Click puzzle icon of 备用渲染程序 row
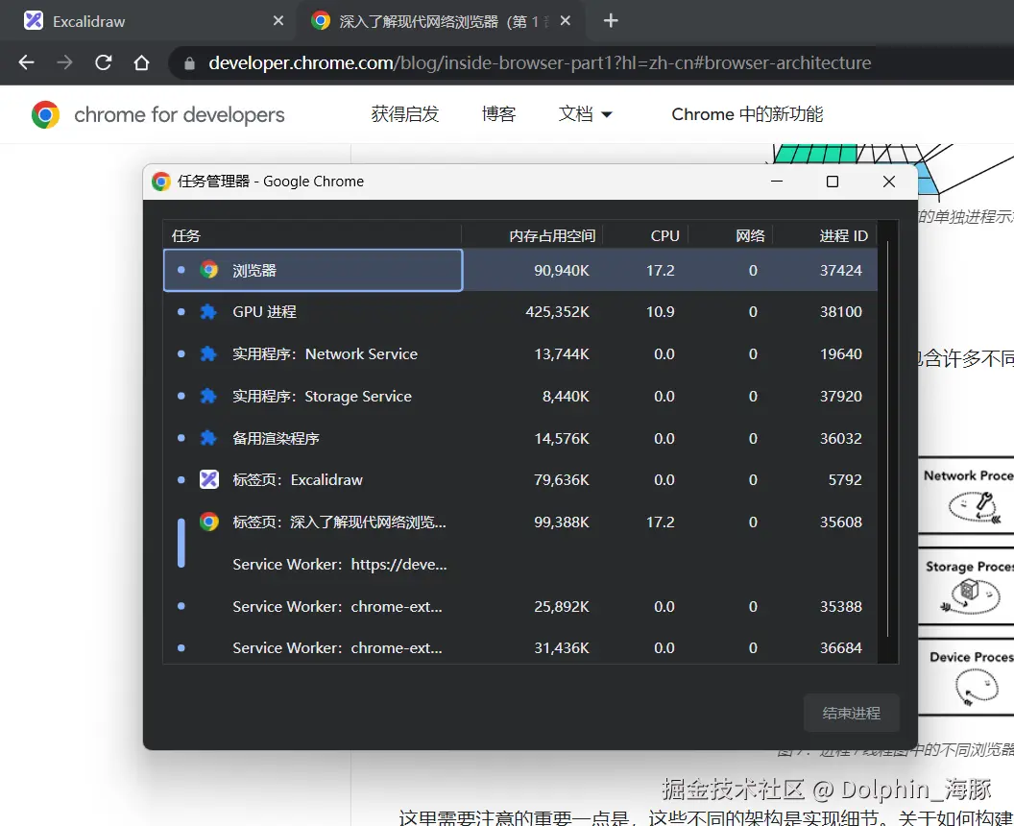The width and height of the screenshot is (1014, 826). point(208,438)
